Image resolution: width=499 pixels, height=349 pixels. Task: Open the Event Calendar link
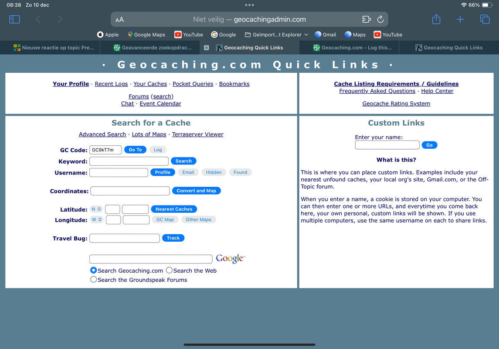[160, 103]
